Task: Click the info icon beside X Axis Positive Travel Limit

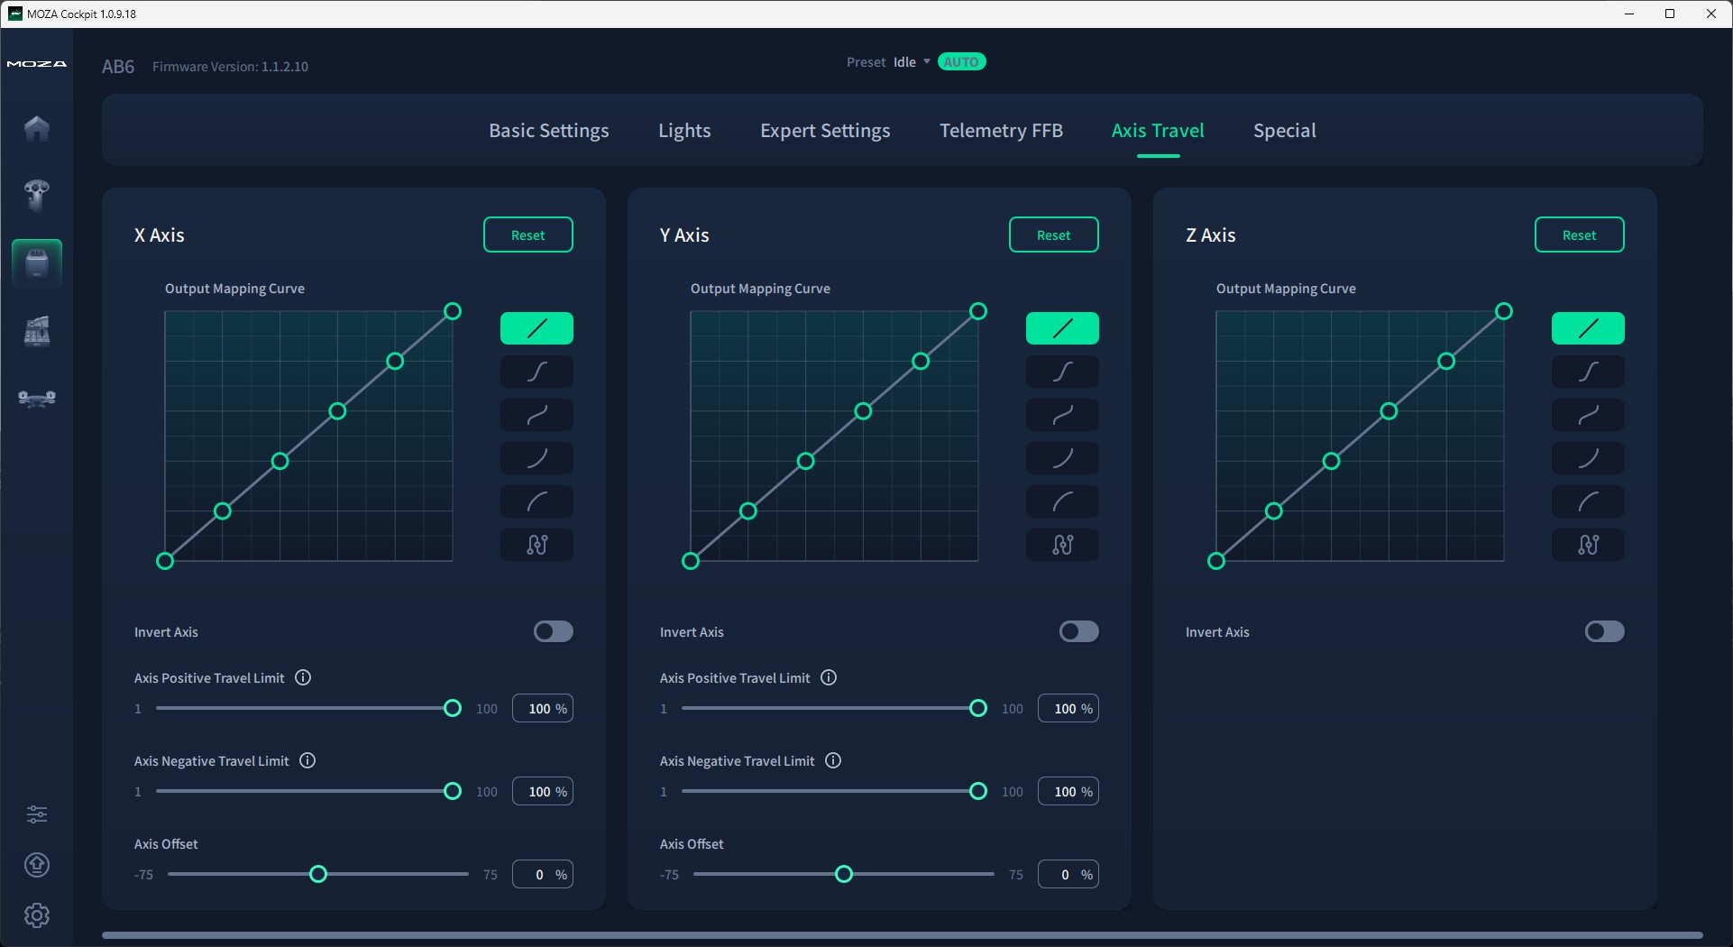Action: click(304, 677)
